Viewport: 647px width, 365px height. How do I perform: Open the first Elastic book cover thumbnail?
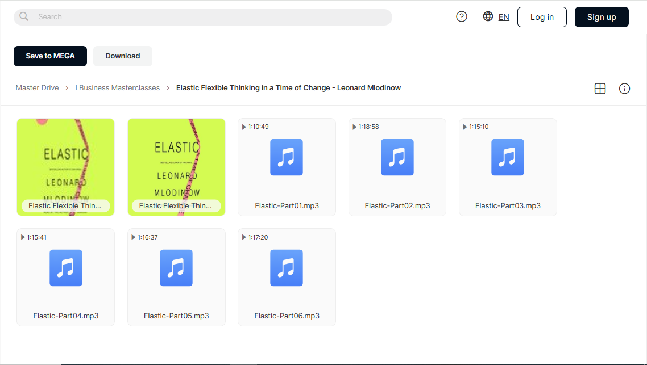65,167
